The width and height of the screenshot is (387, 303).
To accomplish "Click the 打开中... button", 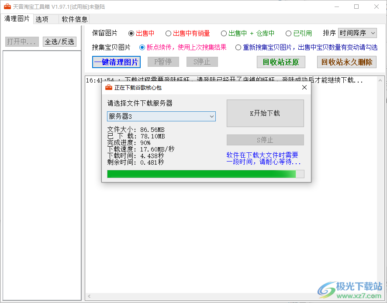I will [x=22, y=42].
